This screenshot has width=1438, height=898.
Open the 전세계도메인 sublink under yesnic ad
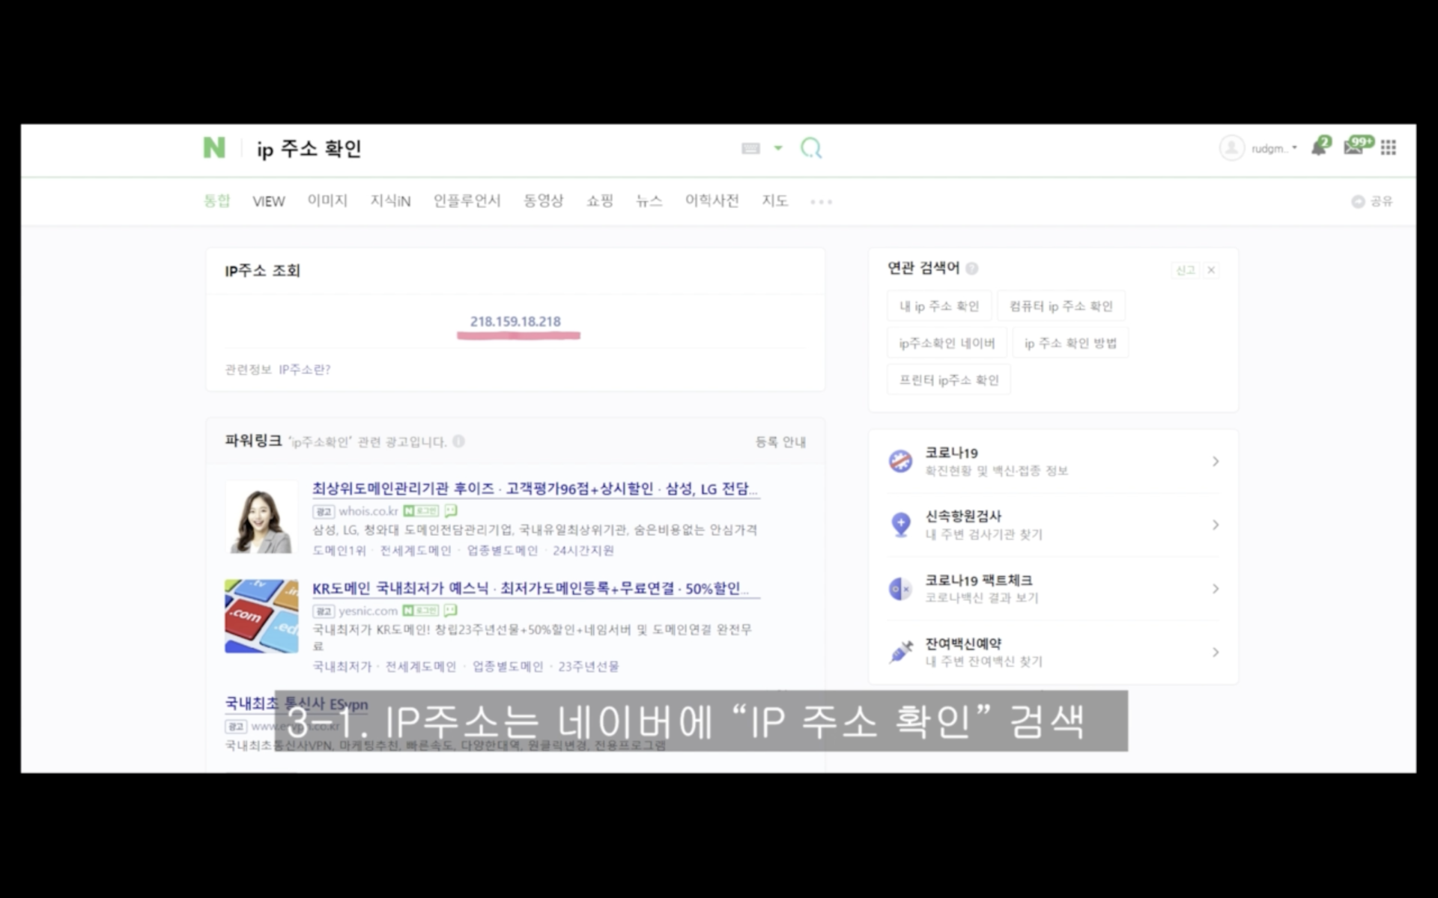(420, 666)
